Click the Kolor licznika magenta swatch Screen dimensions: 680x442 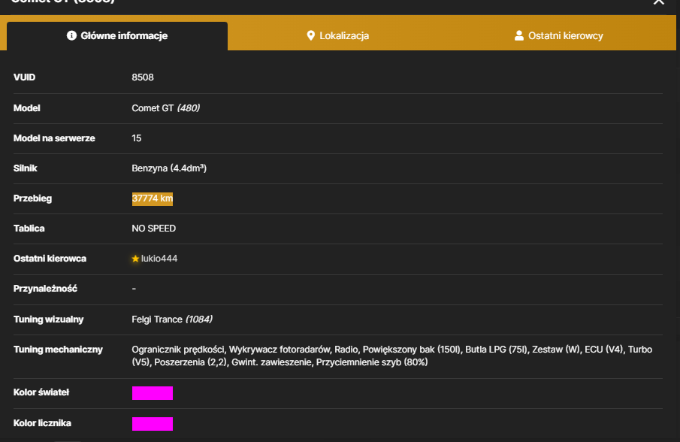click(x=153, y=424)
